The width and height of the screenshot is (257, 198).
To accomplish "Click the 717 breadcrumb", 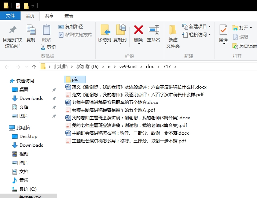I will [167, 67].
